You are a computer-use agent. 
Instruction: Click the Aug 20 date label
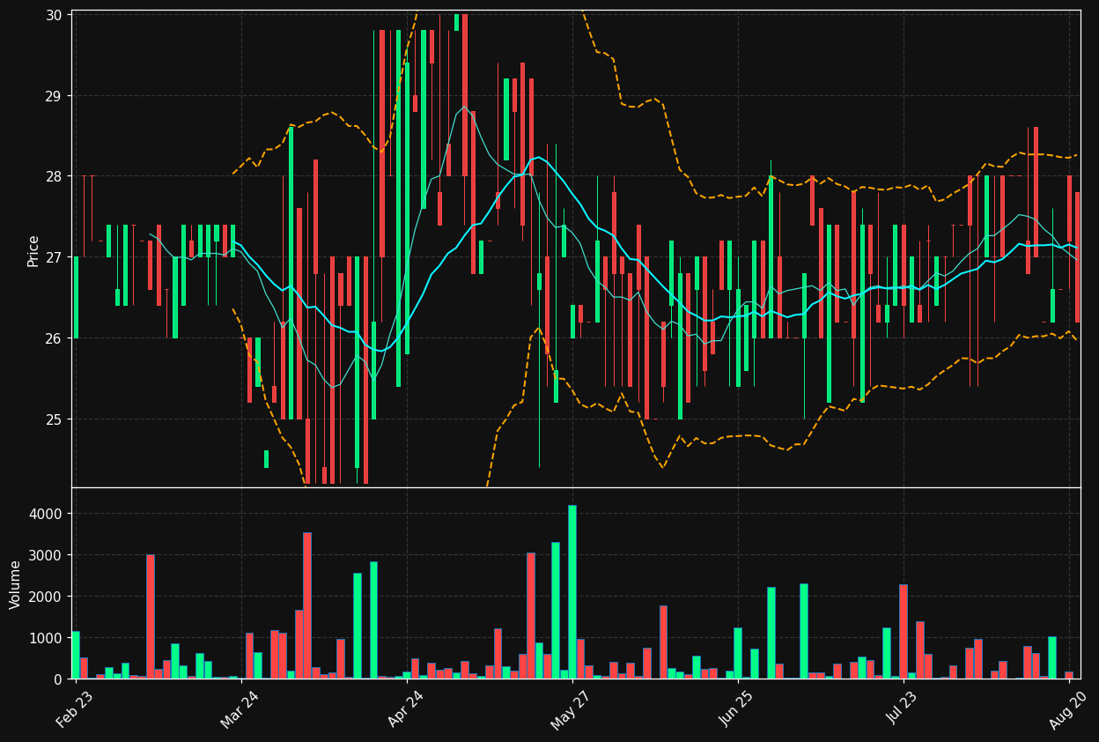(1068, 710)
